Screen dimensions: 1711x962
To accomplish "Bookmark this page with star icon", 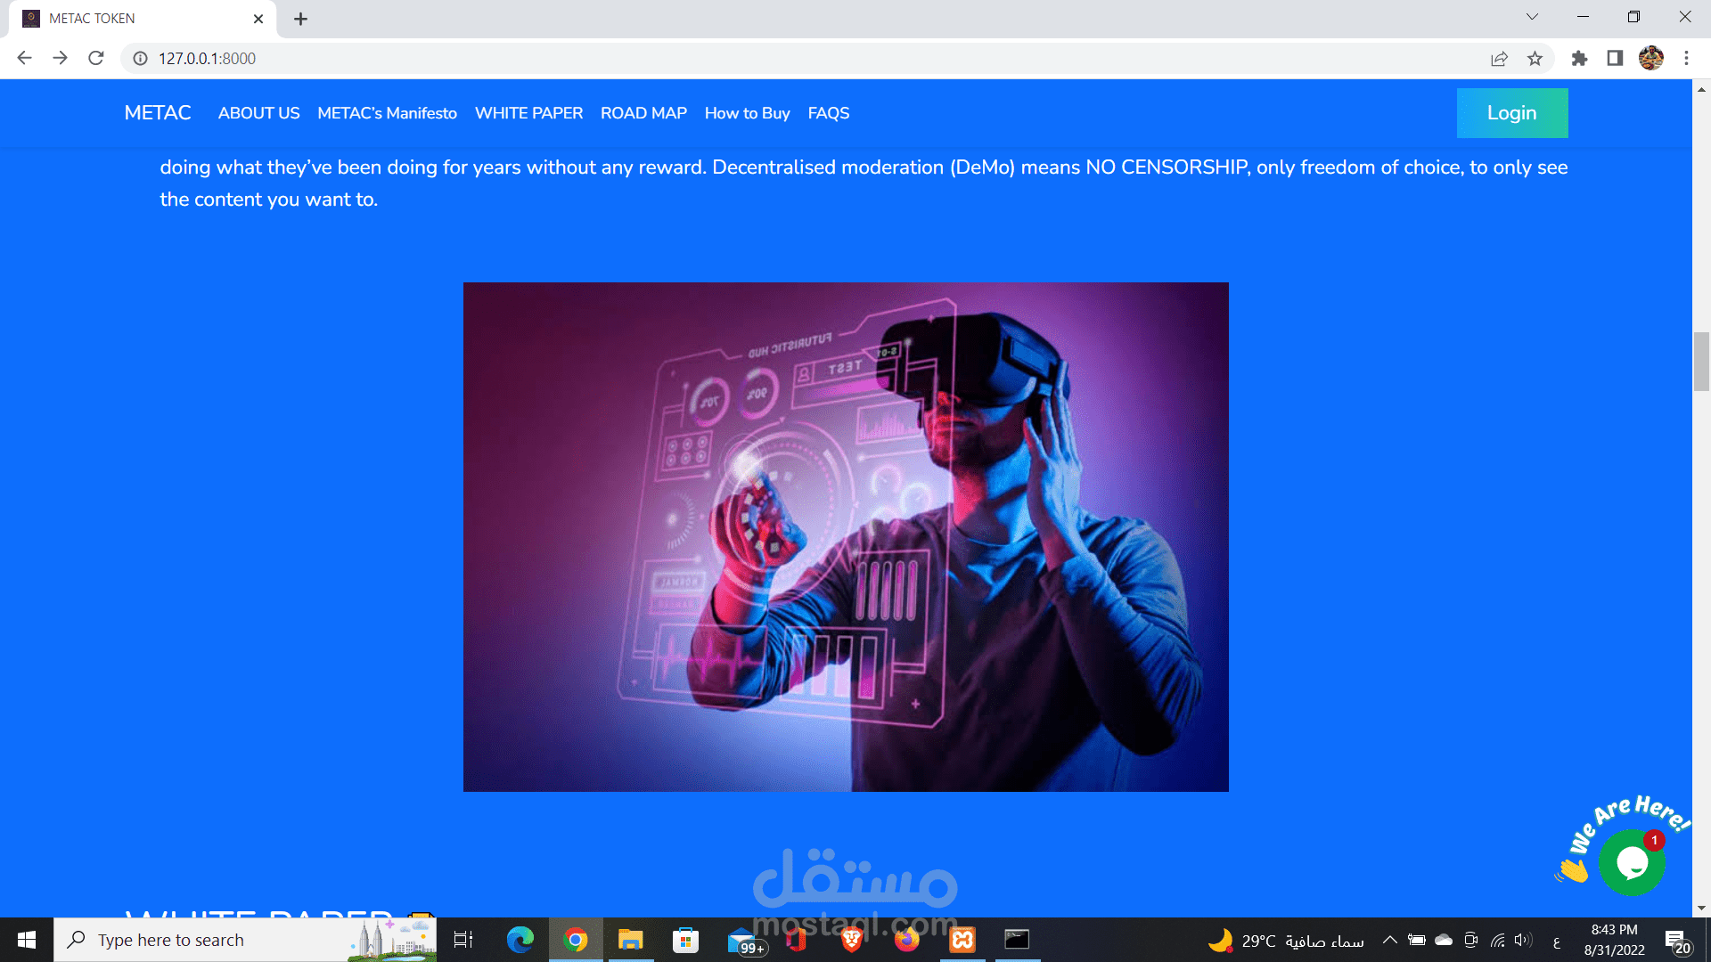I will pos(1535,59).
